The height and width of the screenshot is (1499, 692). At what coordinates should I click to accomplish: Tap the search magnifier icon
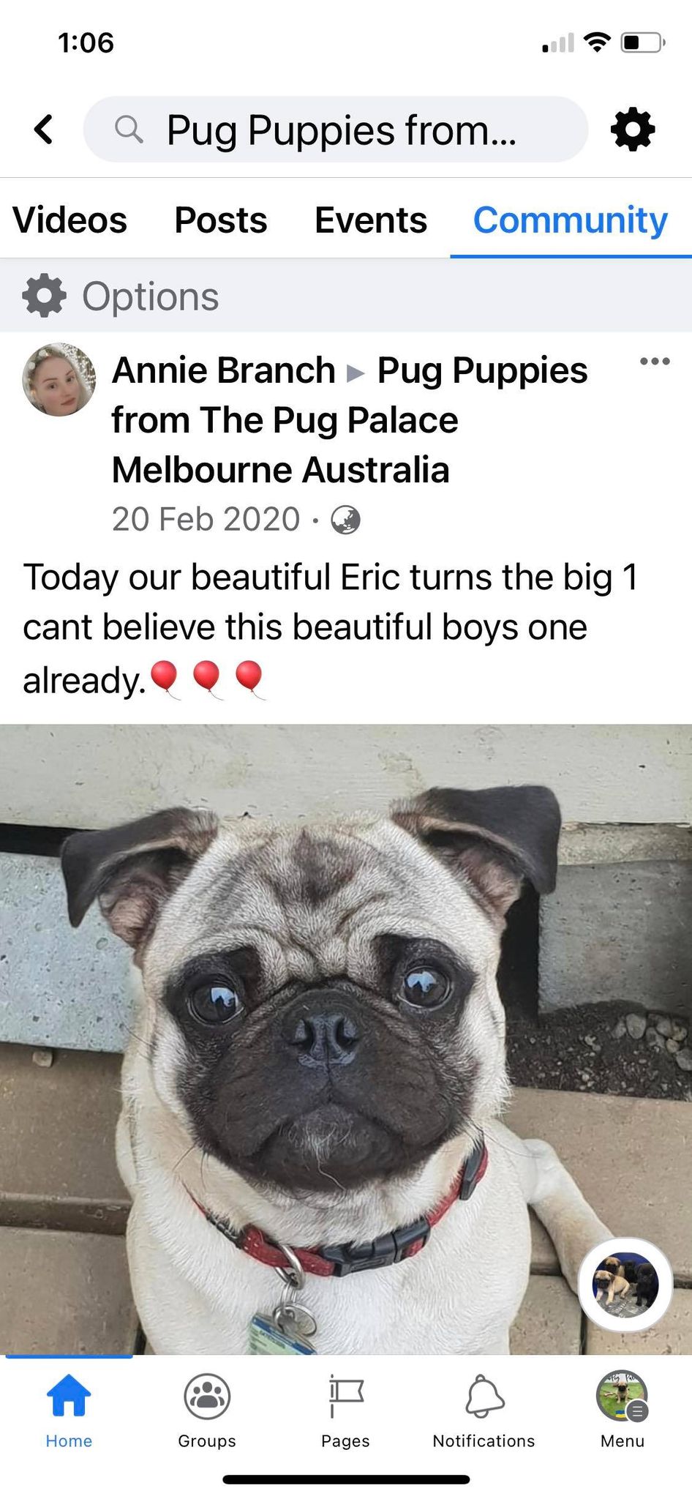pyautogui.click(x=129, y=129)
